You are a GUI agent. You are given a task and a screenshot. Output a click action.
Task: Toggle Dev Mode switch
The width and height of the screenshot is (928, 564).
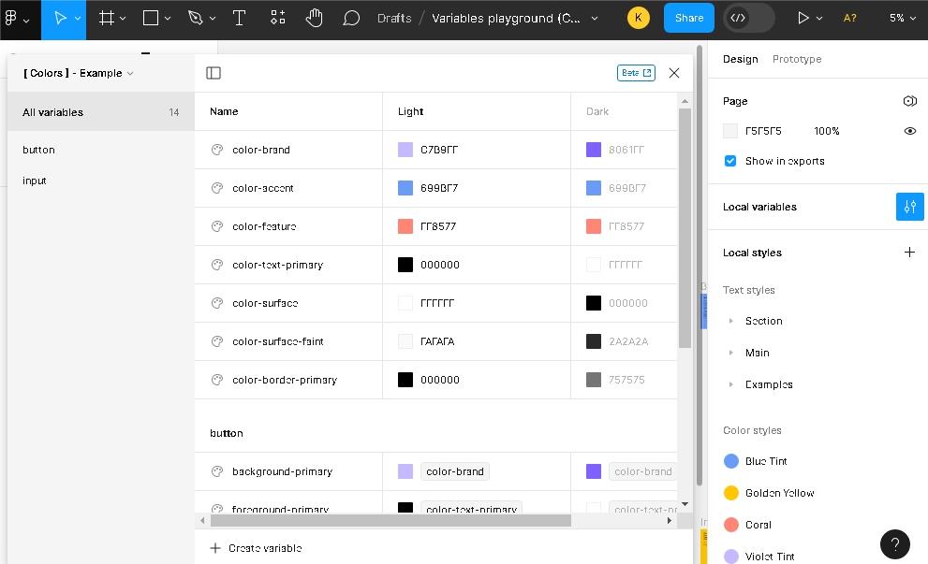748,18
